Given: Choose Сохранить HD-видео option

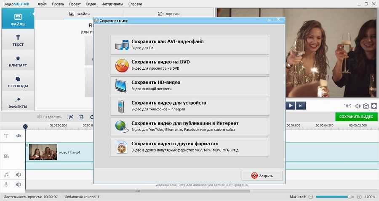Looking at the screenshot, I should (x=189, y=86).
